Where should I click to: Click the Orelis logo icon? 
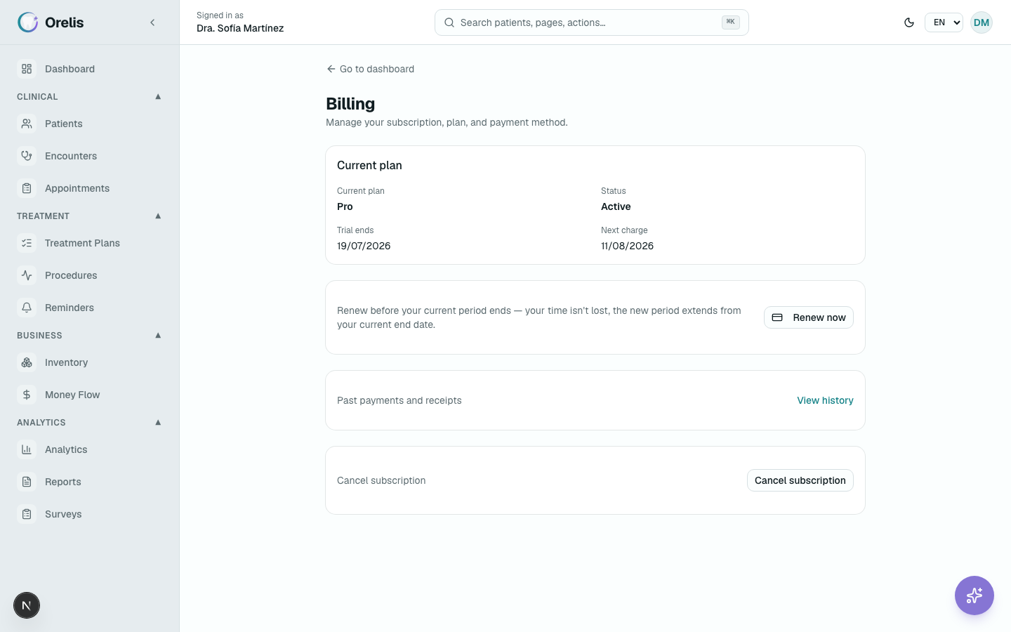[x=28, y=22]
